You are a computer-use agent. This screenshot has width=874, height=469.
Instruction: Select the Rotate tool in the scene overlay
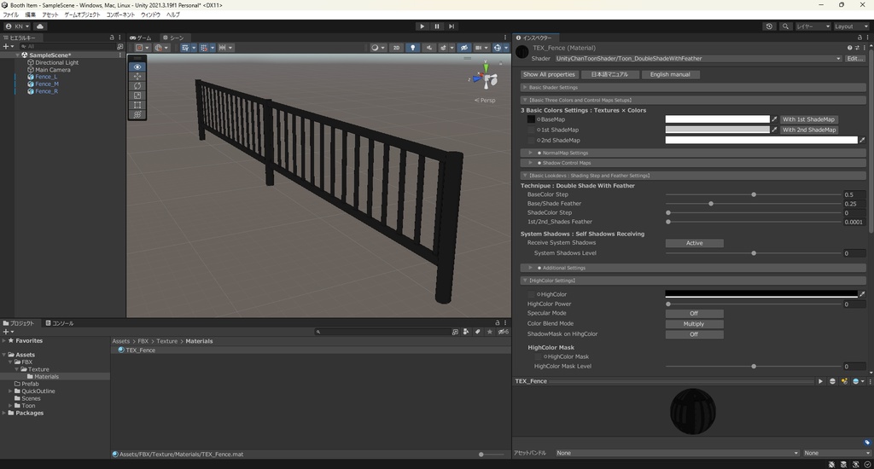[137, 86]
